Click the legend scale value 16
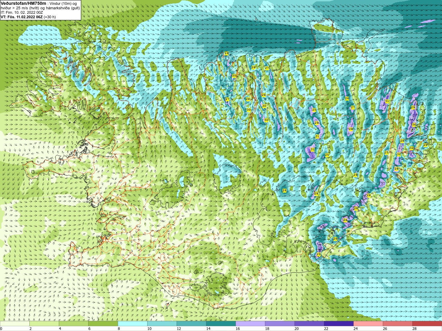 coord(238,329)
